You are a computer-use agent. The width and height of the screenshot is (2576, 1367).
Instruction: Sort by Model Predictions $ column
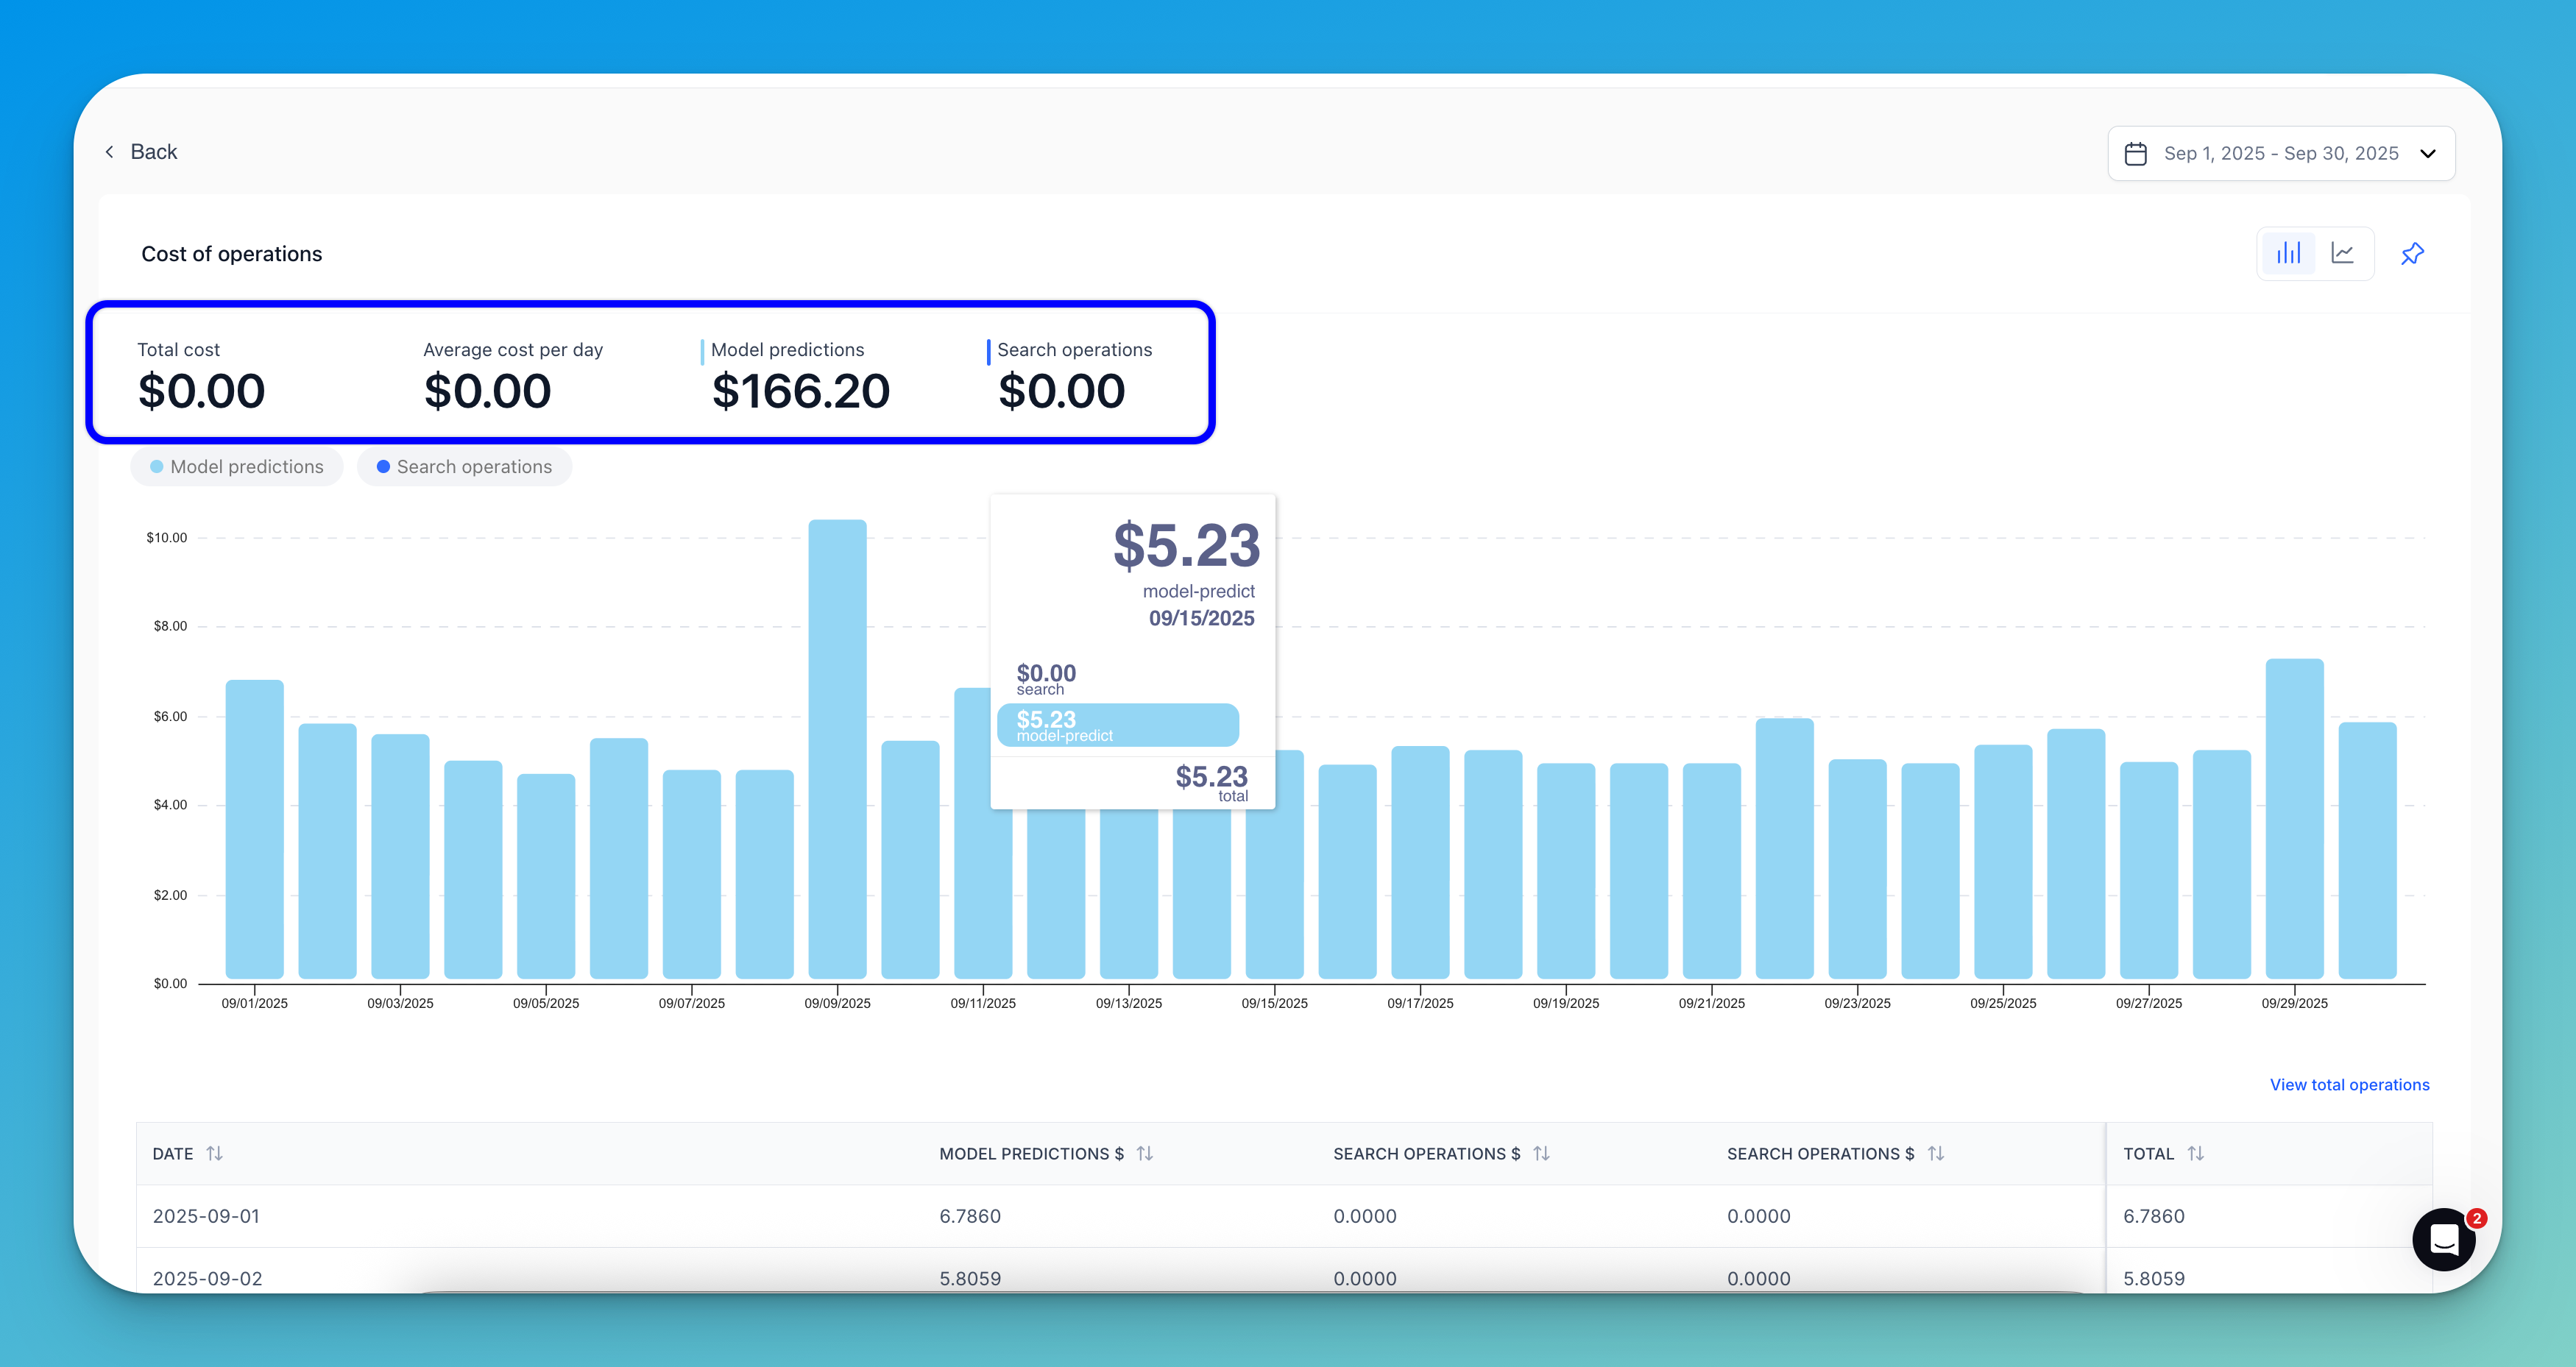tap(1145, 1153)
